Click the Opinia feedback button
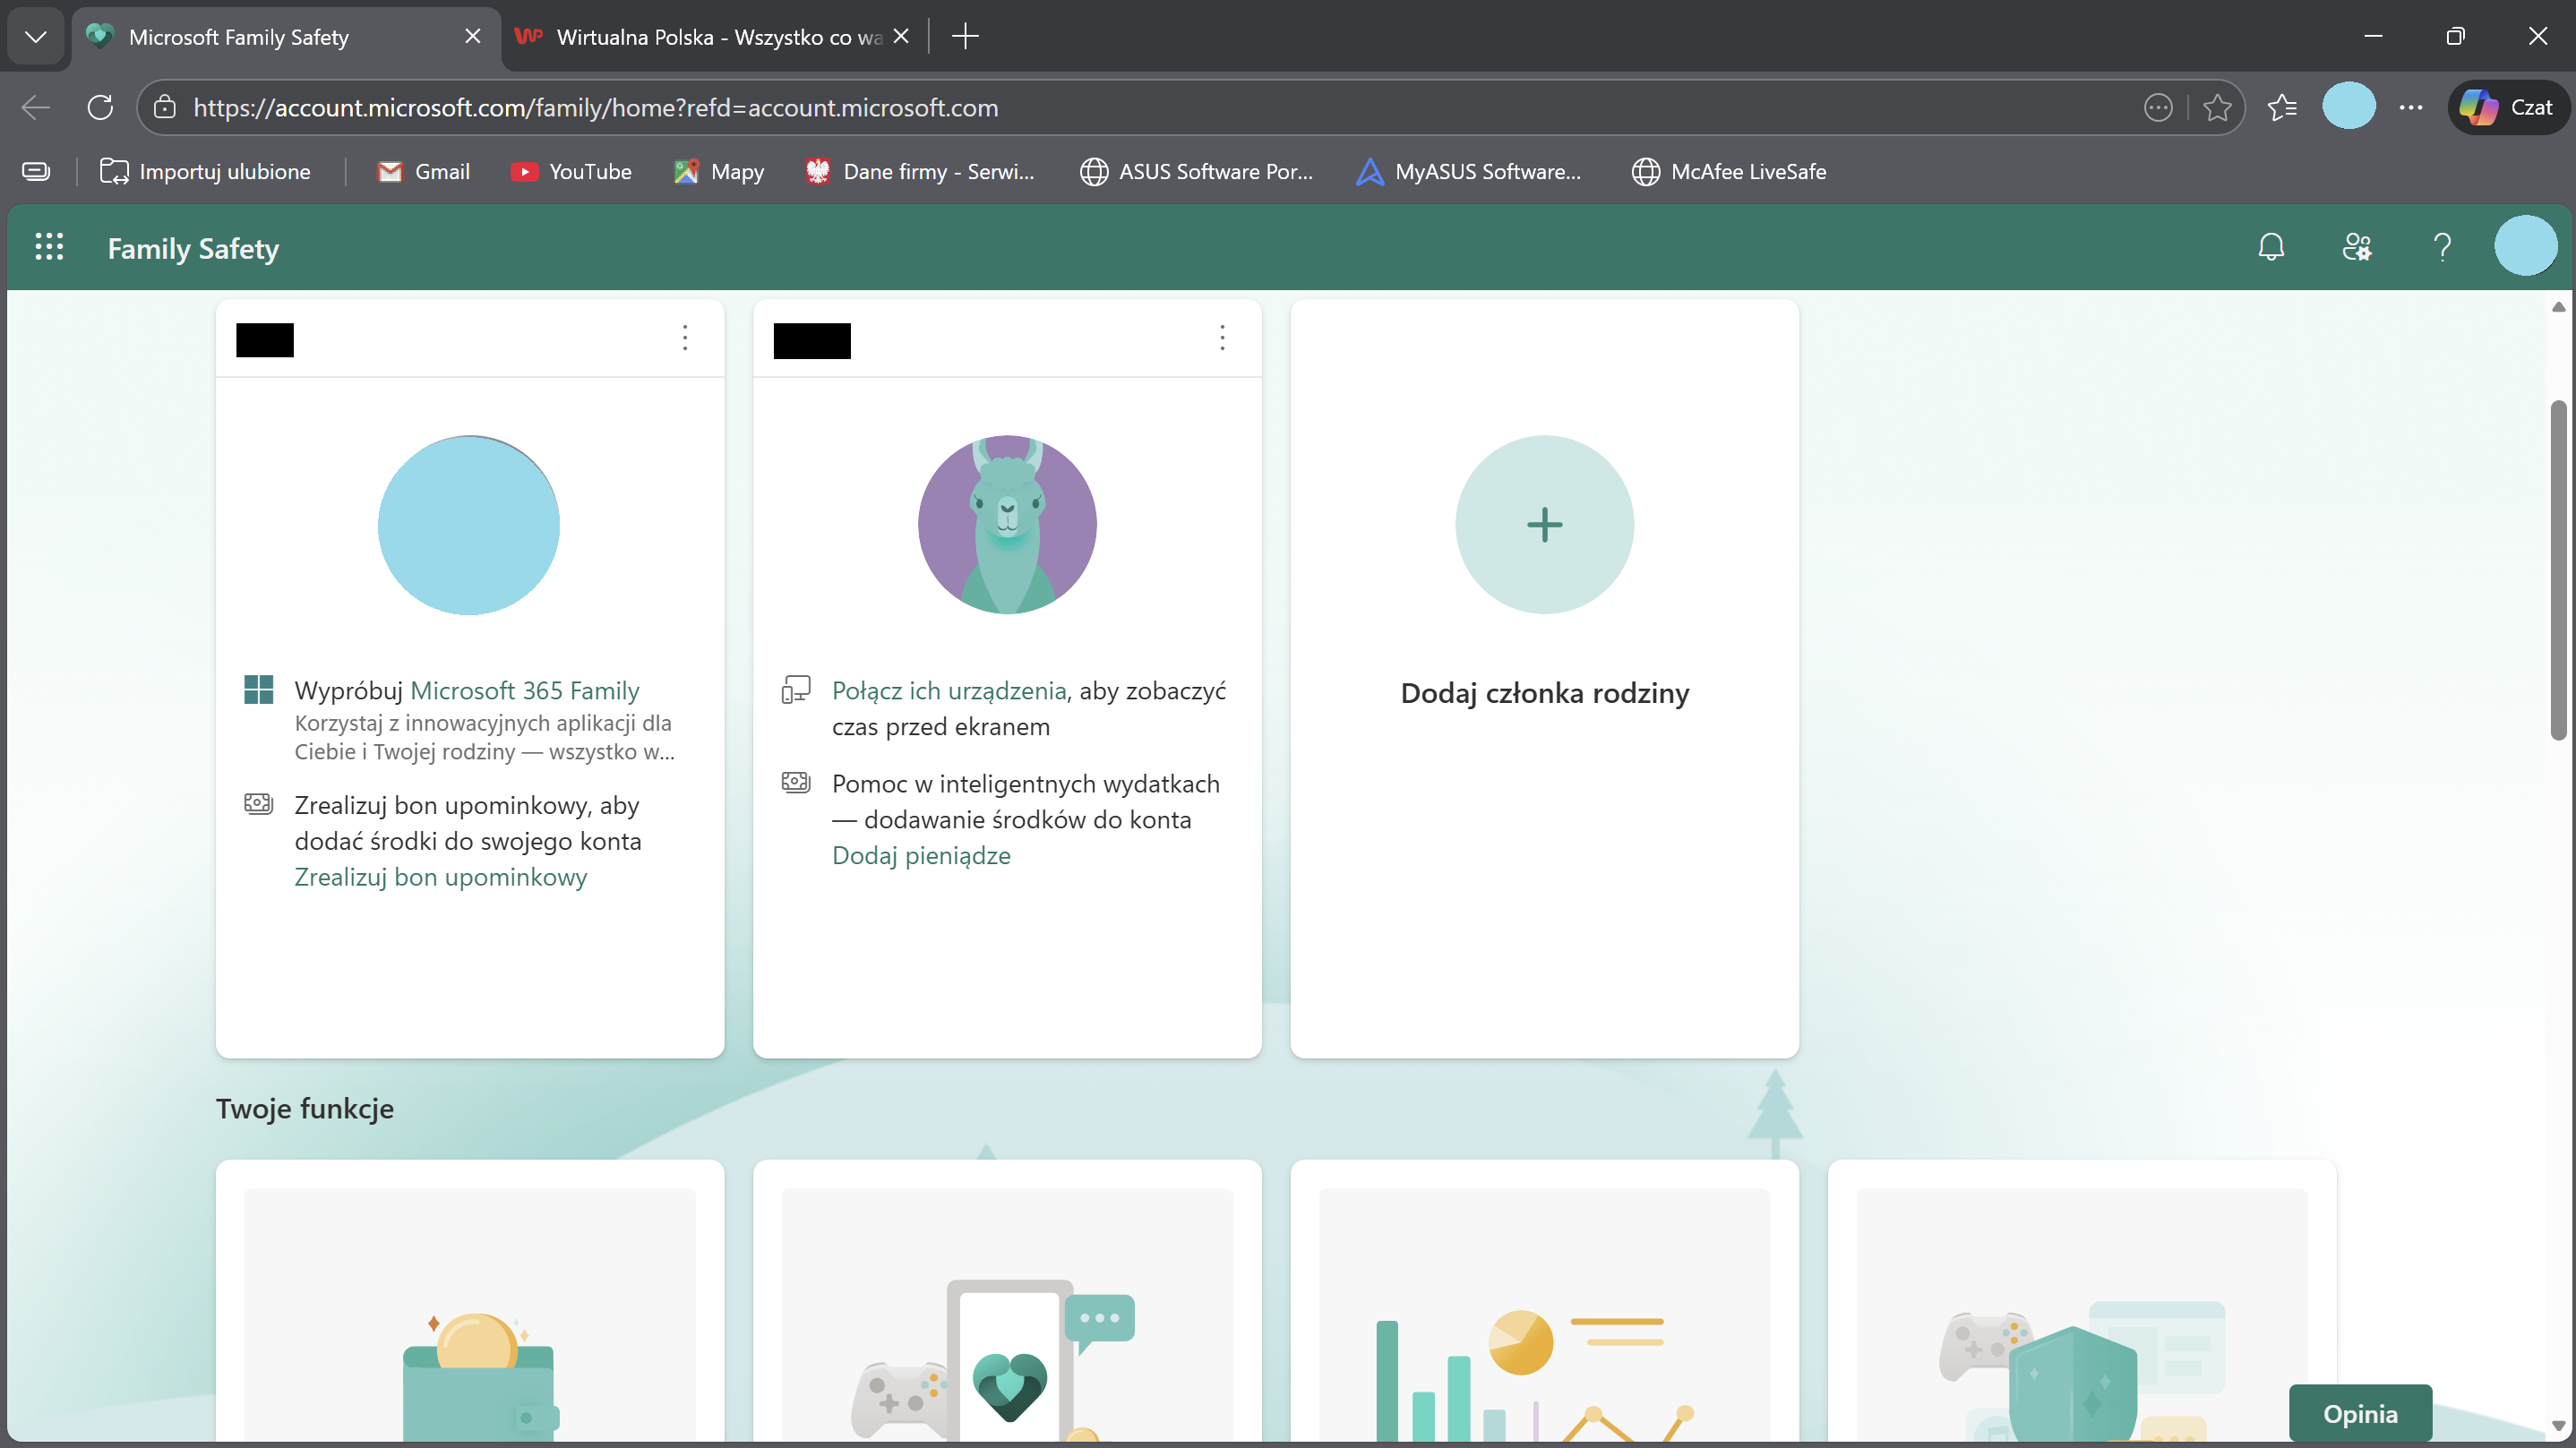2576x1448 pixels. point(2360,1413)
